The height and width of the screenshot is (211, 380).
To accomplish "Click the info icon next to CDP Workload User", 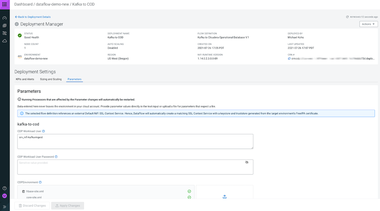I will [x=43, y=131].
